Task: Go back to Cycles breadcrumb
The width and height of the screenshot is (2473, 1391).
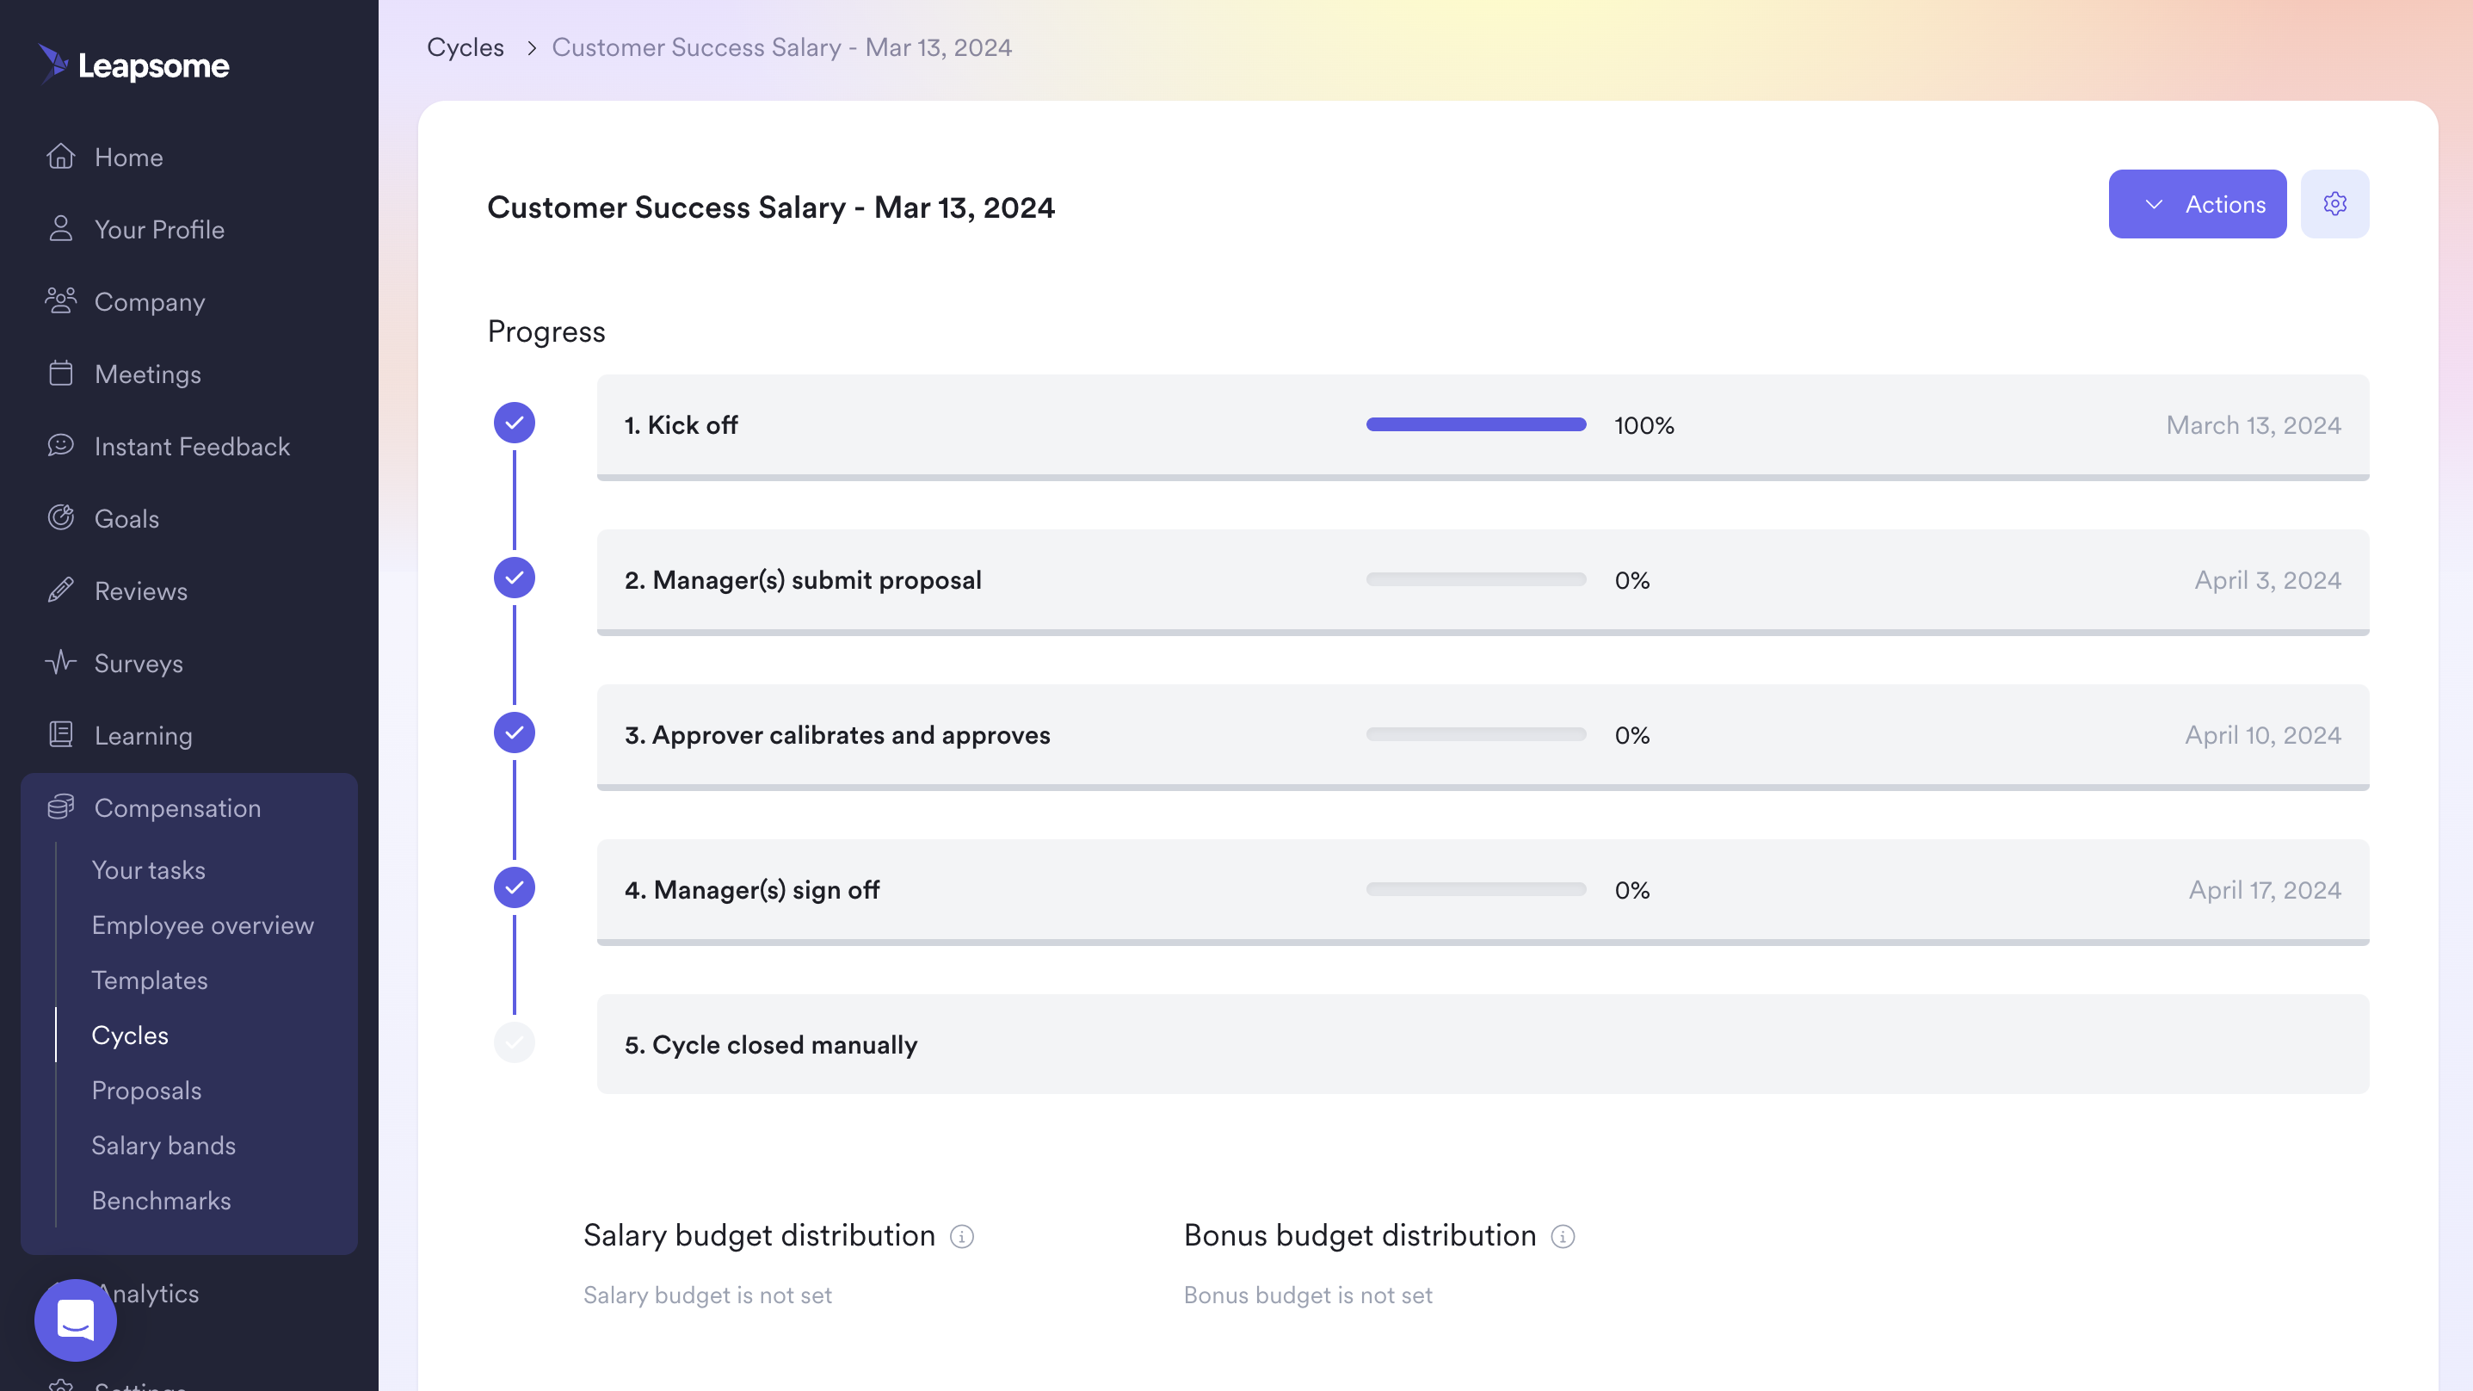Action: pos(465,47)
